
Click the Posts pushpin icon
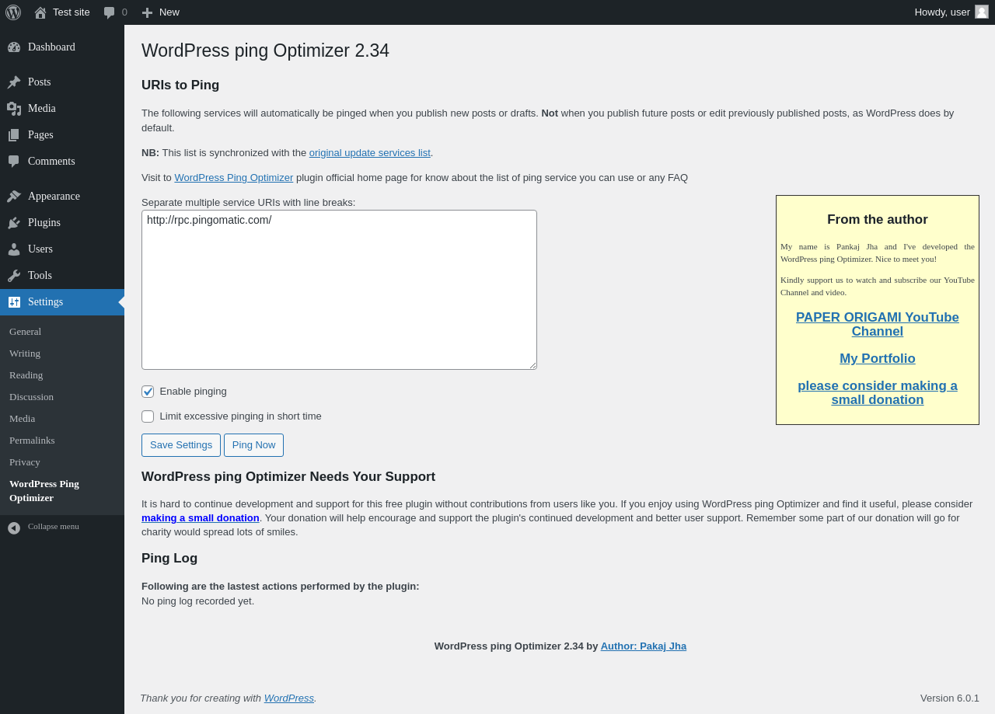click(x=14, y=82)
